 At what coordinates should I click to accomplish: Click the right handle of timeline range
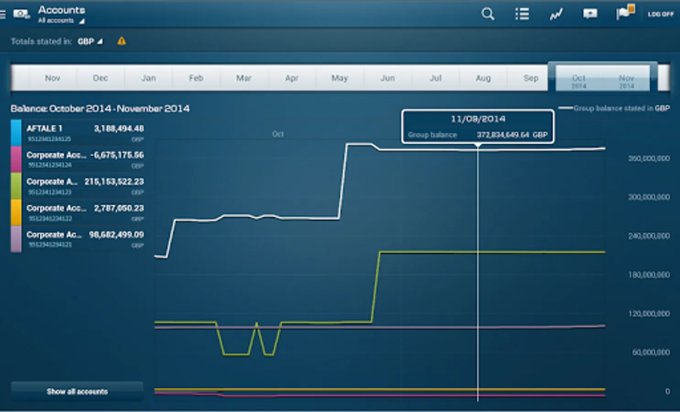(654, 77)
